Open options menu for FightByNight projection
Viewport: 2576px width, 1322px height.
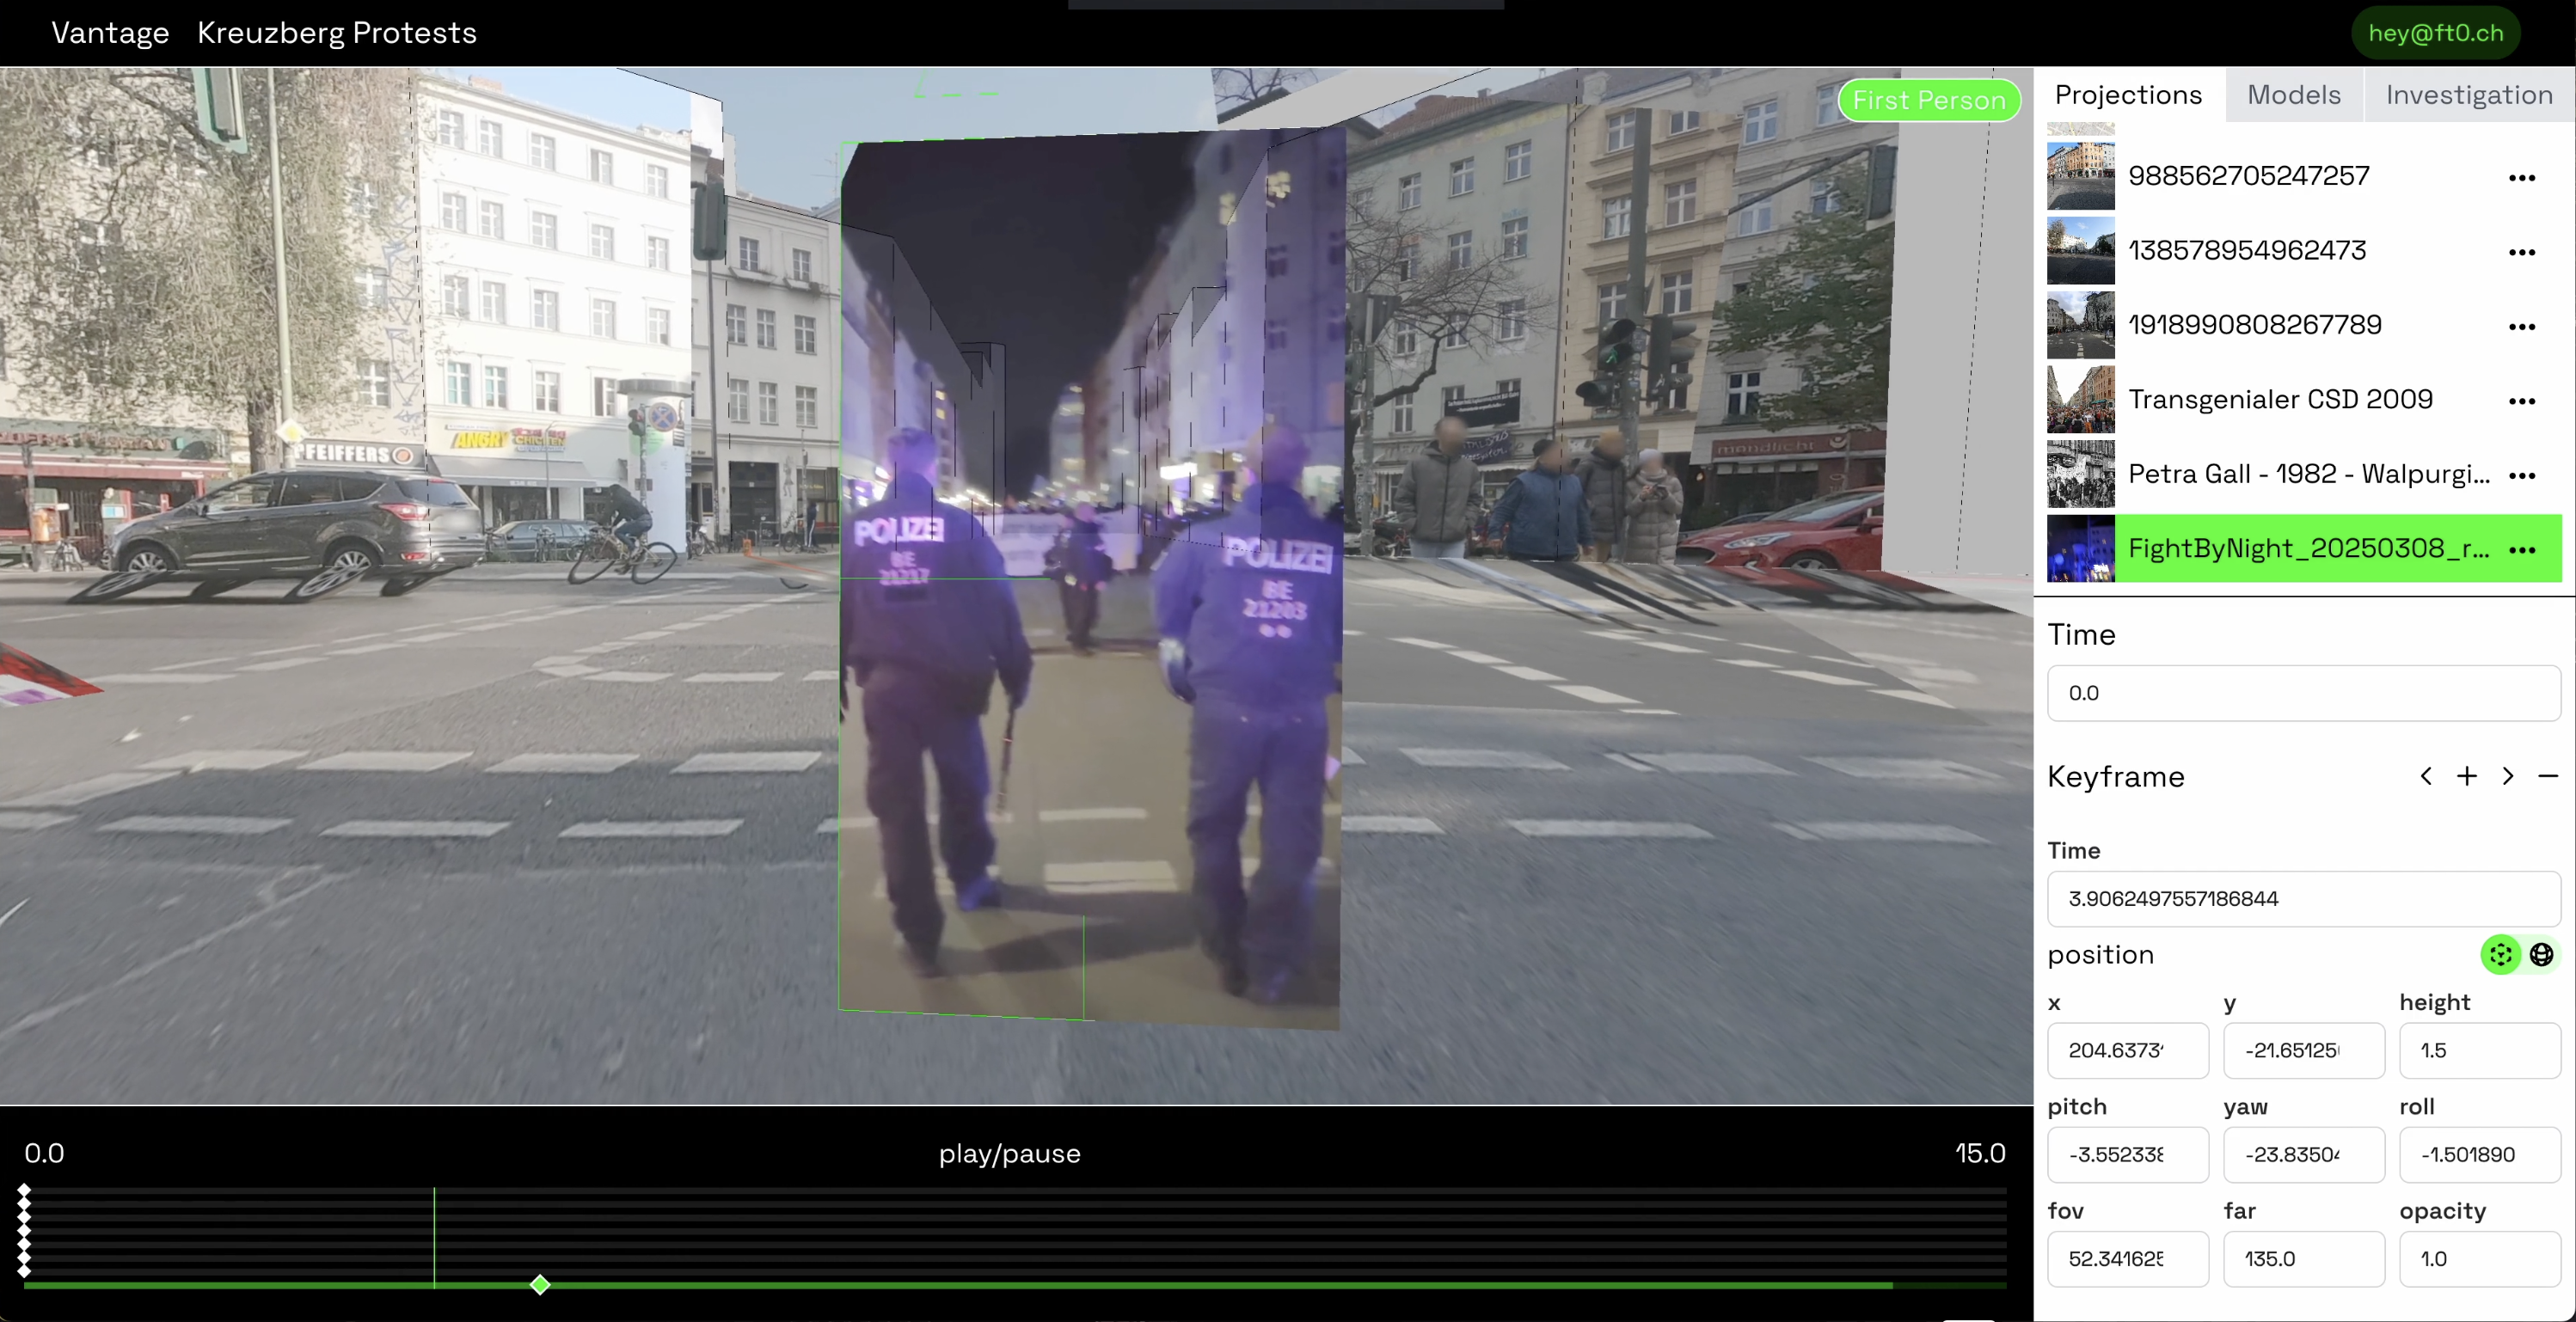(2522, 550)
